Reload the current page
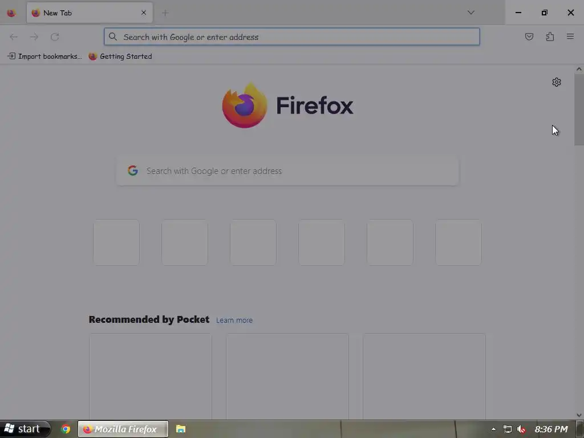Image resolution: width=584 pixels, height=438 pixels. click(x=55, y=36)
